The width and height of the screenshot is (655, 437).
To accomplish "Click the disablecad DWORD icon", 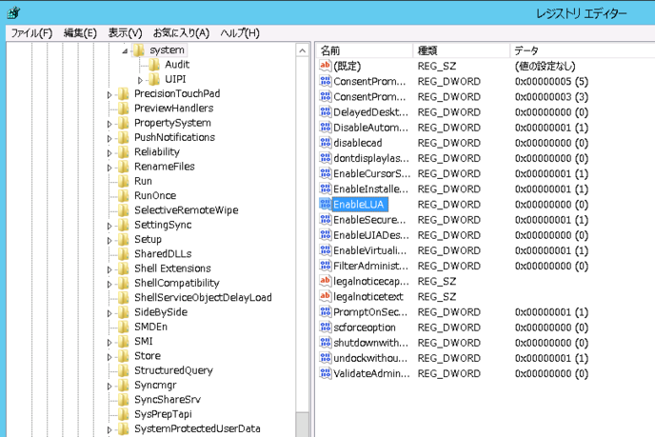I will point(325,143).
